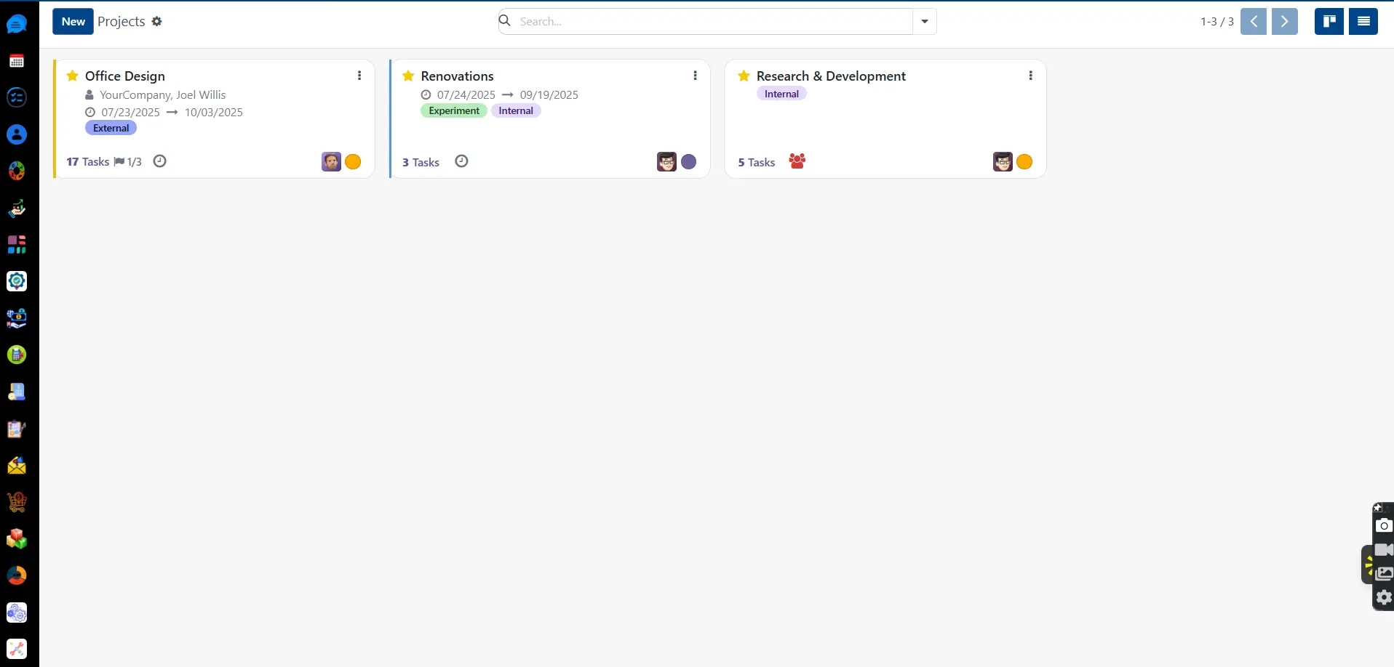This screenshot has width=1394, height=667.
Task: Open the Contacts app in sidebar
Action: [x=16, y=134]
